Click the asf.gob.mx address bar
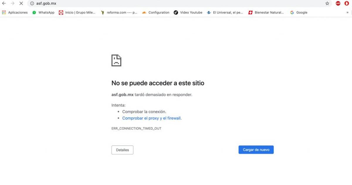This screenshot has width=352, height=185. pos(176,4)
